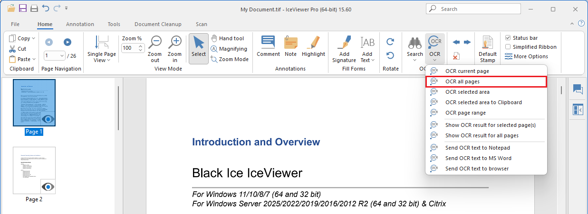
Task: Select the Highlight marker tool
Action: click(313, 46)
